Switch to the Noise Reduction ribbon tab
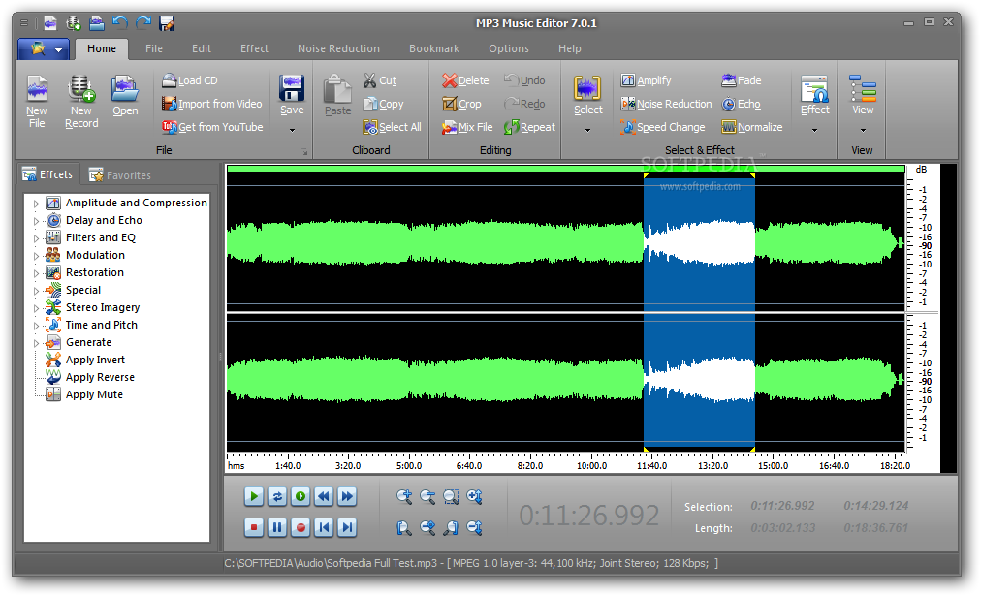 tap(338, 48)
